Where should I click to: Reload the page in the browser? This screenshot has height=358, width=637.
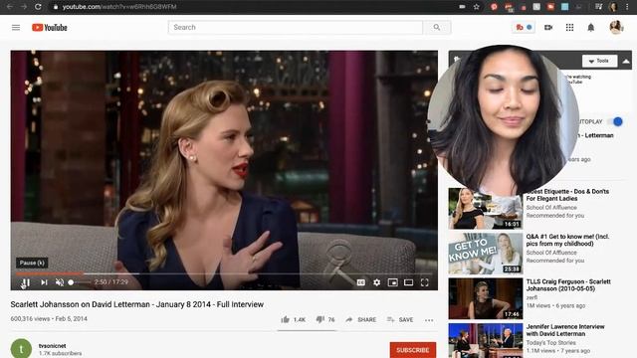pos(38,7)
